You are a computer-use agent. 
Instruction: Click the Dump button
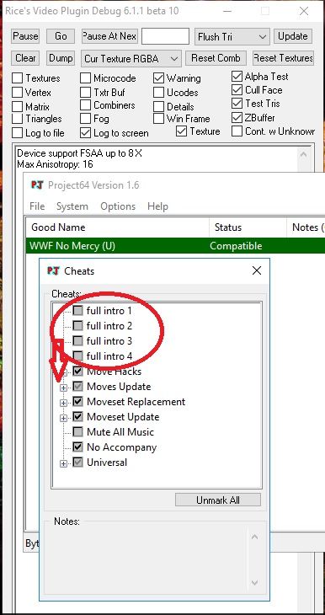pyautogui.click(x=61, y=58)
